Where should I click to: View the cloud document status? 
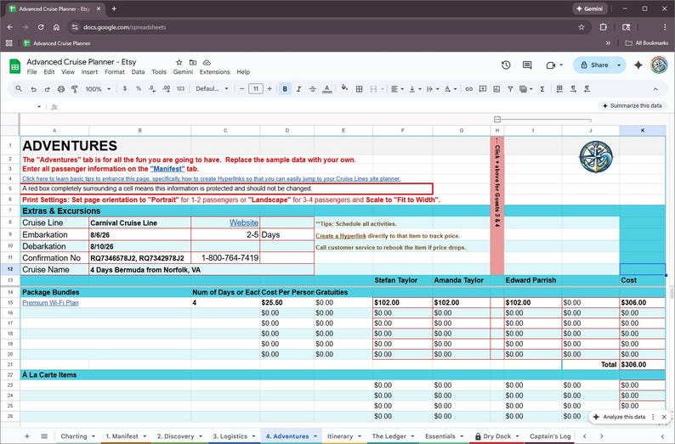(x=207, y=62)
